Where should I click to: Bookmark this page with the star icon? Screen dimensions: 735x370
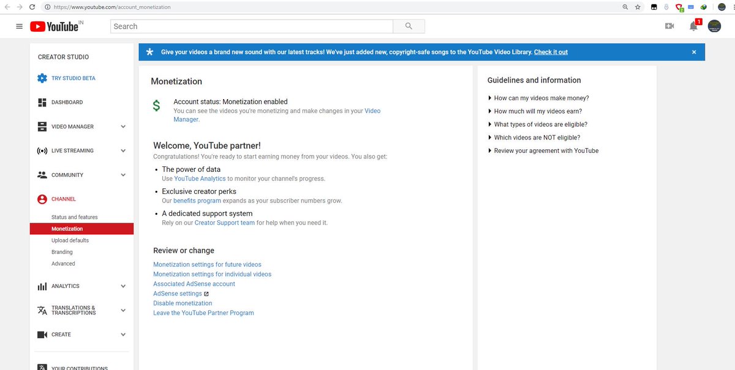coord(638,7)
